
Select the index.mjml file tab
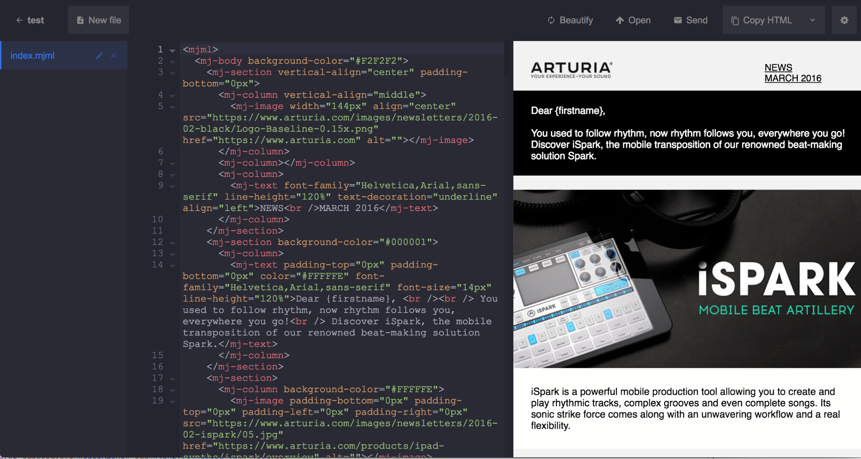coord(64,56)
